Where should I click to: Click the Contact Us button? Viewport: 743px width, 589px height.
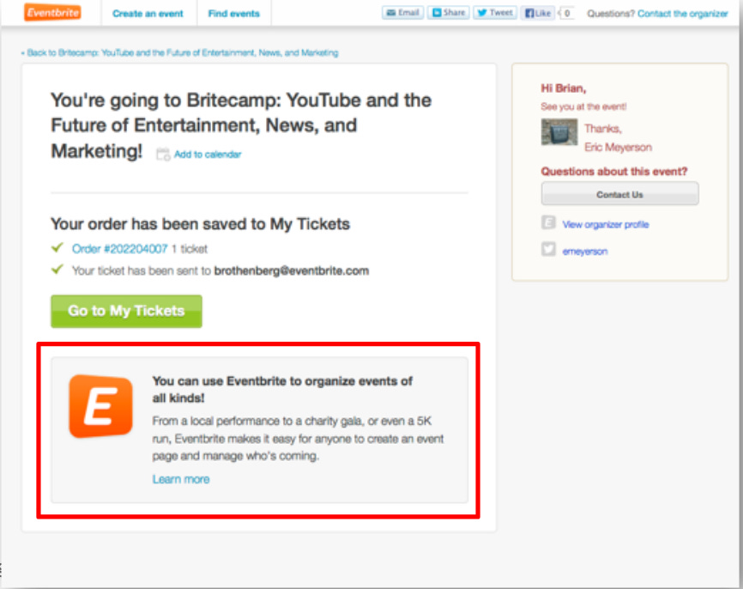pyautogui.click(x=619, y=194)
